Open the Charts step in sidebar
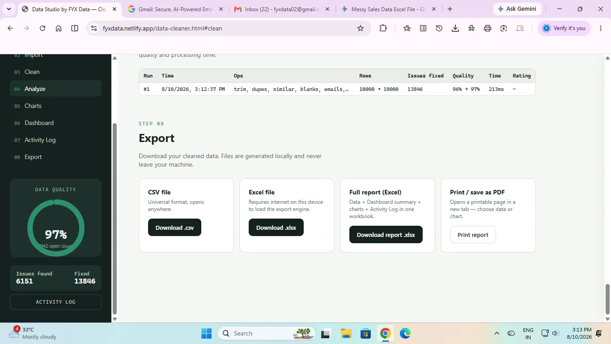Viewport: 611px width, 344px height. [x=55, y=106]
